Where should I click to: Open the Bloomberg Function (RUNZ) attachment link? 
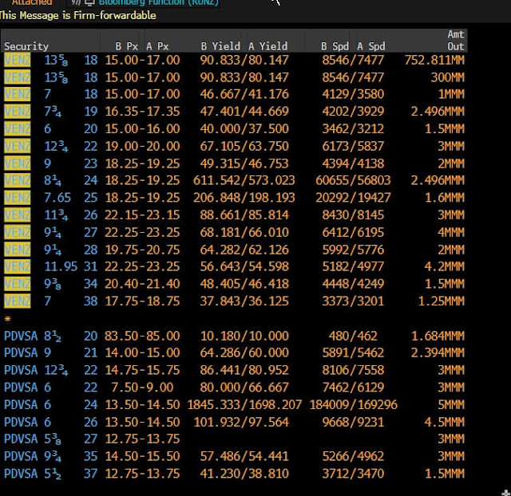tap(158, 2)
